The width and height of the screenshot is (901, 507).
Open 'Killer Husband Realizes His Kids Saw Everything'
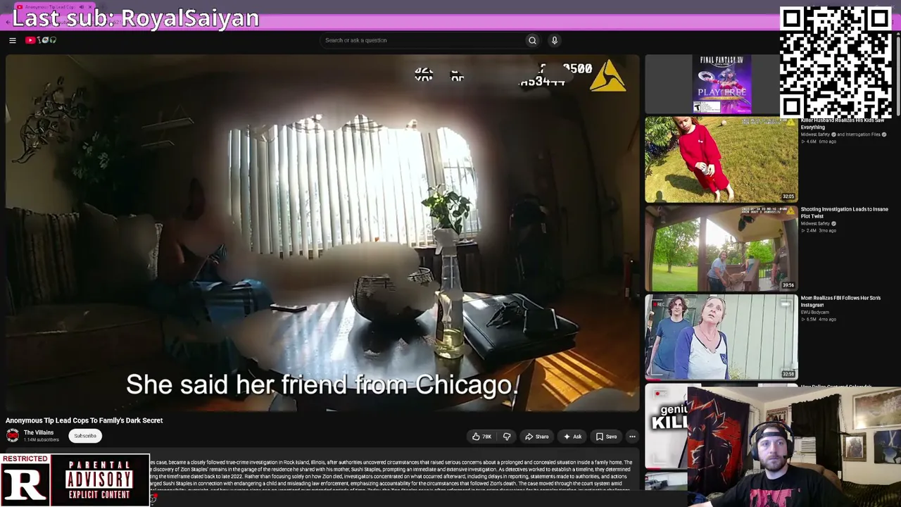click(843, 124)
